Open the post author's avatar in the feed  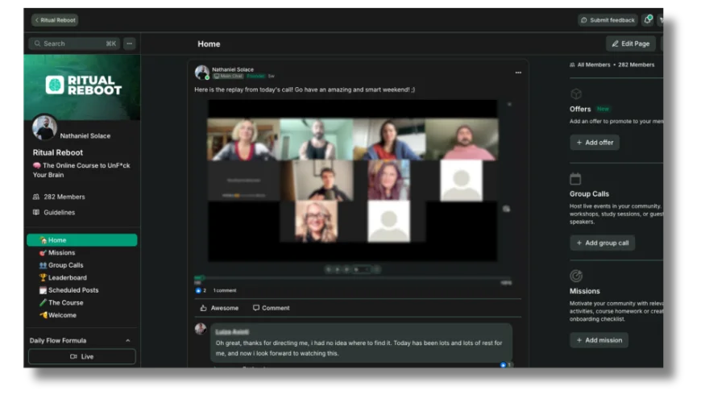201,73
